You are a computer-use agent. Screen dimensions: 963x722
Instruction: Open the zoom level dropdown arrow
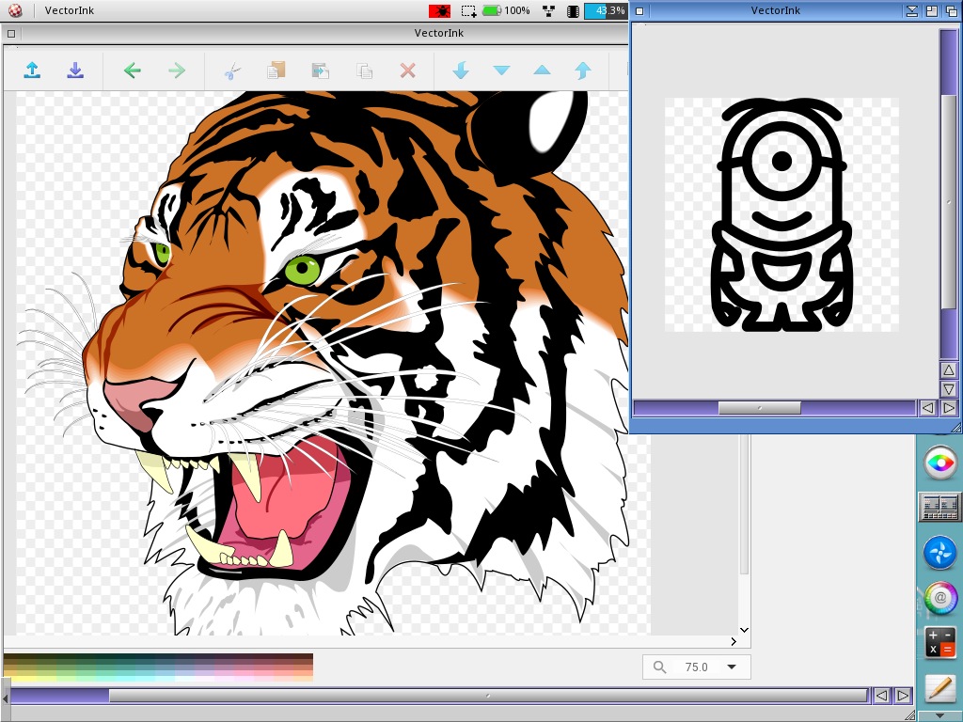[731, 667]
